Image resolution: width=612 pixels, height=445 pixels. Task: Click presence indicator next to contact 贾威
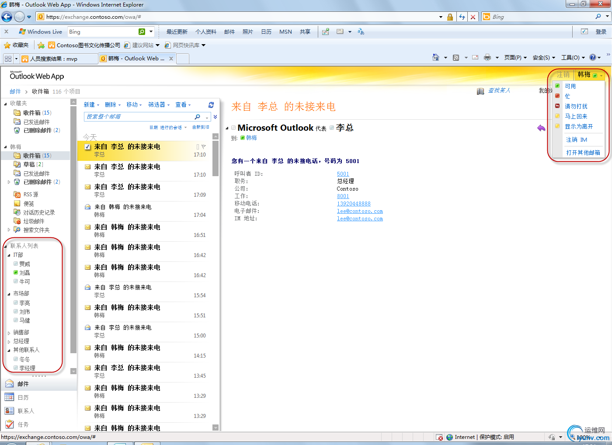16,264
